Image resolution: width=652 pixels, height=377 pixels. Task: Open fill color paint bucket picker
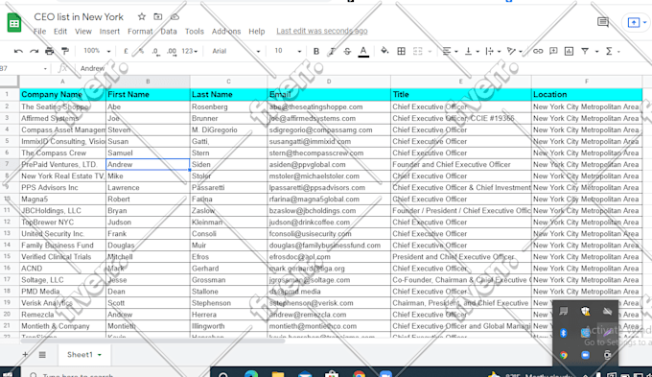384,51
